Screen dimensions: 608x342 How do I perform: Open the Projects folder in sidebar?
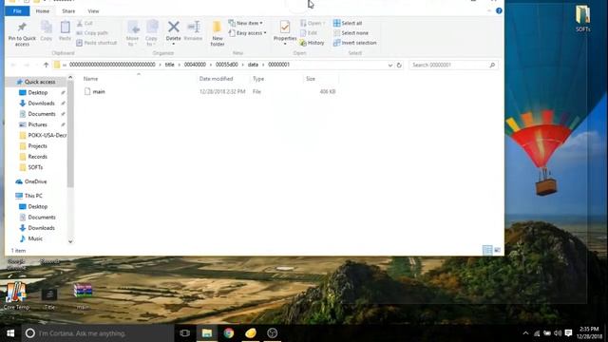pyautogui.click(x=37, y=145)
